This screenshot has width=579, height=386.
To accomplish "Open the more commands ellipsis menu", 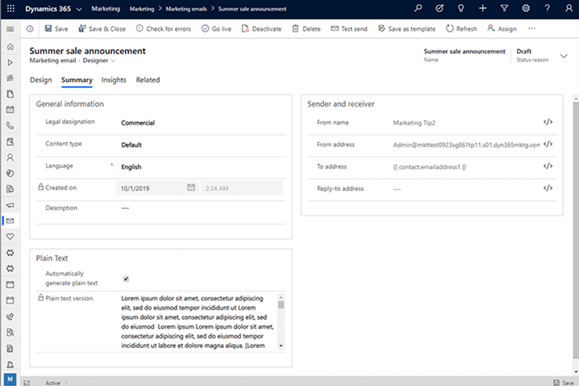I will [531, 29].
